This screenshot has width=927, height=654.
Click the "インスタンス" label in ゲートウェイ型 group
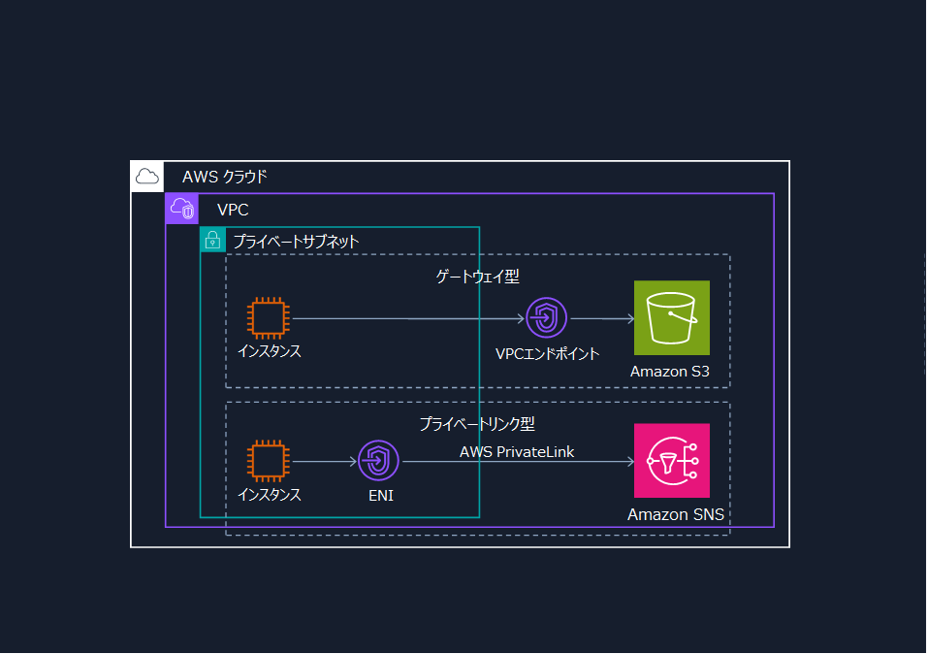(269, 351)
